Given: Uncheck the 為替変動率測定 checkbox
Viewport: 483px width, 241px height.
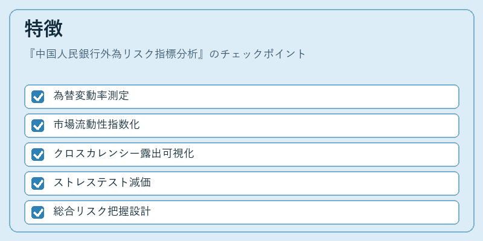Looking at the screenshot, I should point(37,96).
